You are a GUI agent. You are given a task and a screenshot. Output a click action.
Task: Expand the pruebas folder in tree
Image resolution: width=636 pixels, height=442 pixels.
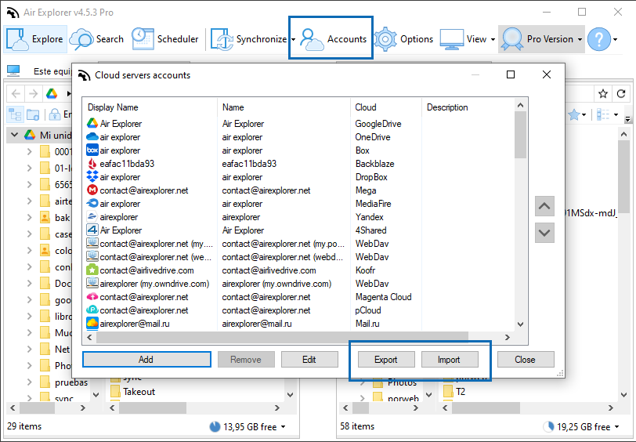click(x=30, y=382)
